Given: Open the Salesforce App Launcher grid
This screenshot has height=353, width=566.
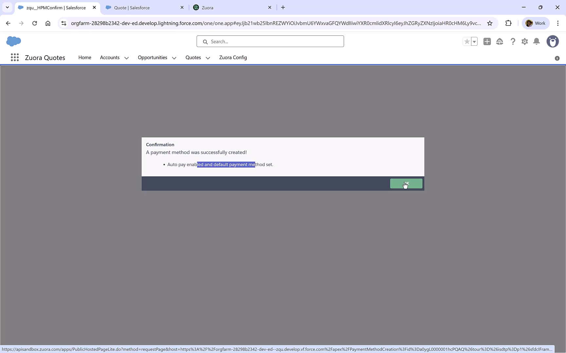Looking at the screenshot, I should tap(14, 57).
